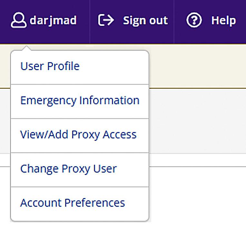
Task: Click the Sign out text link
Action: click(x=145, y=21)
